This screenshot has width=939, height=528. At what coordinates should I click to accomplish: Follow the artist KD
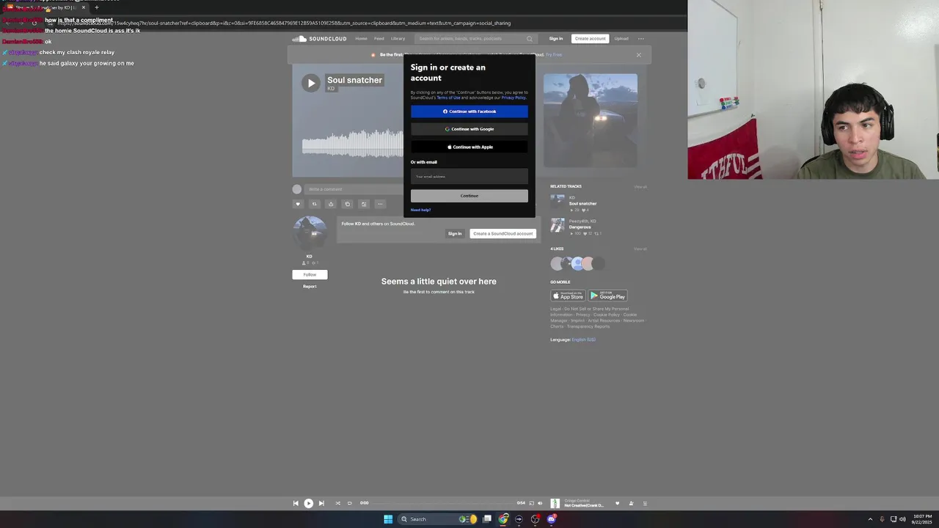coord(310,274)
